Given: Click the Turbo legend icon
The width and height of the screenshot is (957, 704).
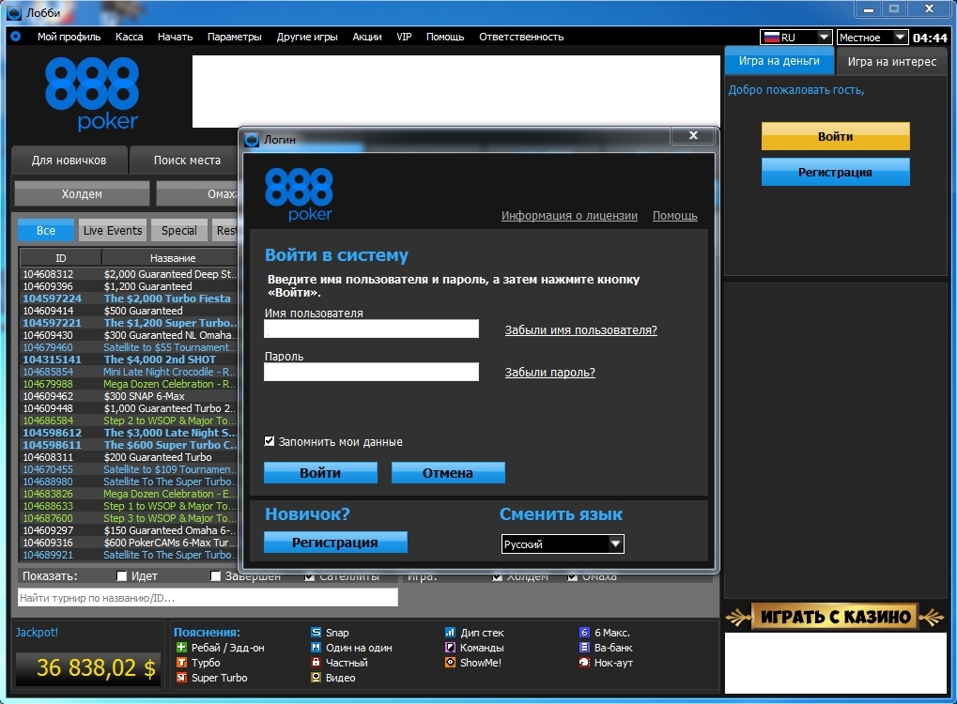Looking at the screenshot, I should (181, 663).
